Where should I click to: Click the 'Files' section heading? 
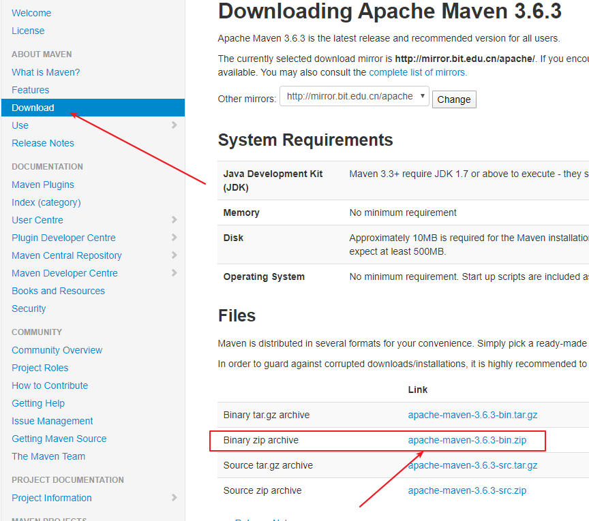point(237,316)
